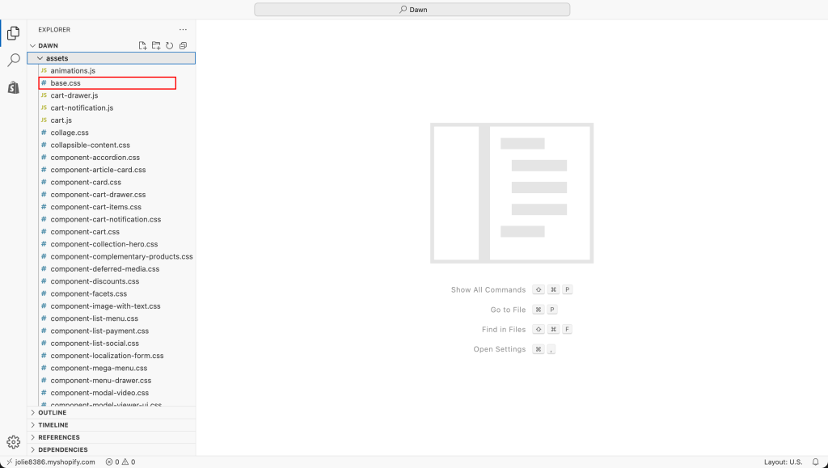
Task: Expand the DEPENDENCIES section
Action: [x=62, y=449]
